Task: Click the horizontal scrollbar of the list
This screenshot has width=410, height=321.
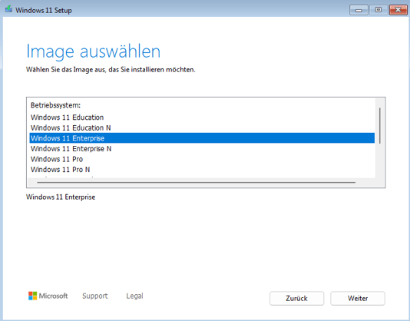Action: (x=196, y=182)
